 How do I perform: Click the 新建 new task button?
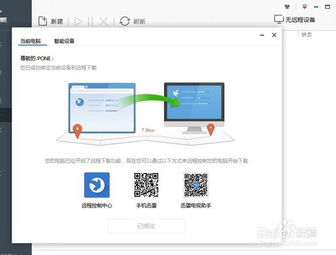50,21
